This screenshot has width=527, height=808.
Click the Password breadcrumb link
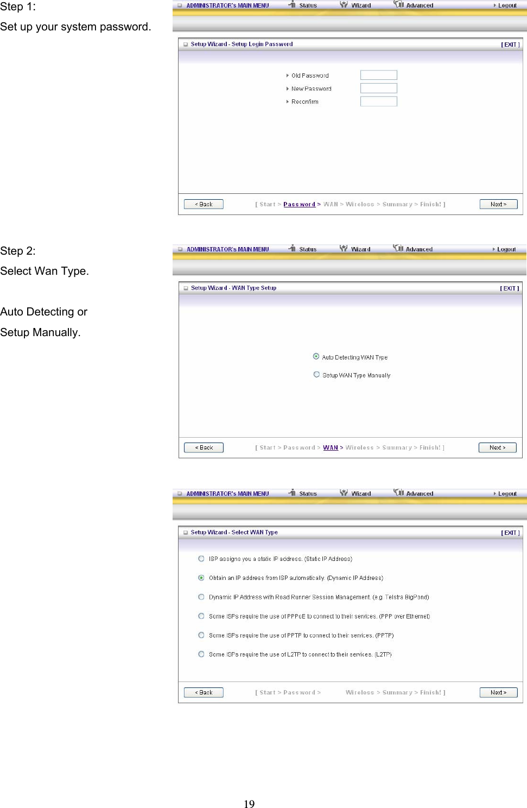coord(299,204)
